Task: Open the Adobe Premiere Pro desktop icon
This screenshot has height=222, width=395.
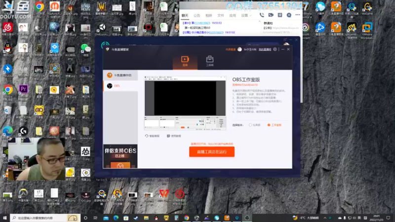Action: pyautogui.click(x=23, y=91)
